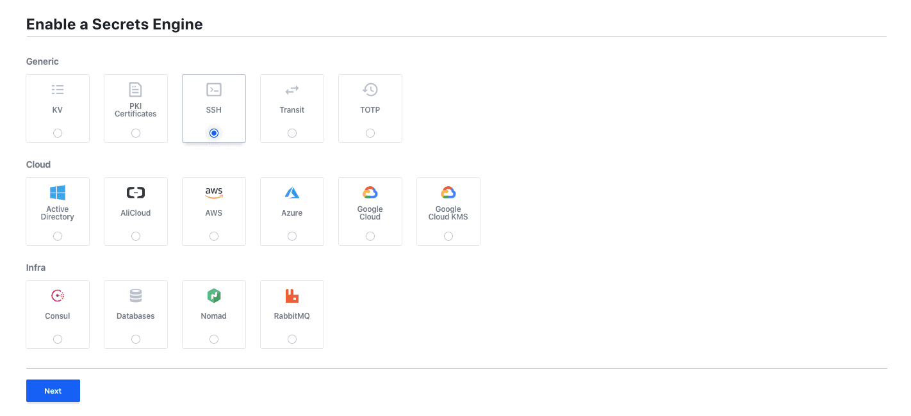Image resolution: width=911 pixels, height=416 pixels.
Task: Select the Transit radio button
Action: click(292, 133)
